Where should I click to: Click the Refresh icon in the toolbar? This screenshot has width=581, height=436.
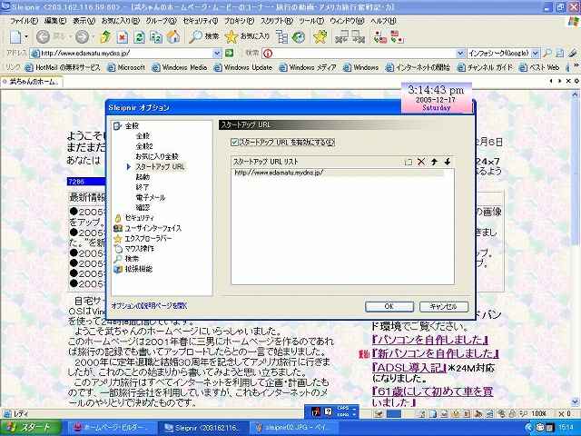click(139, 36)
